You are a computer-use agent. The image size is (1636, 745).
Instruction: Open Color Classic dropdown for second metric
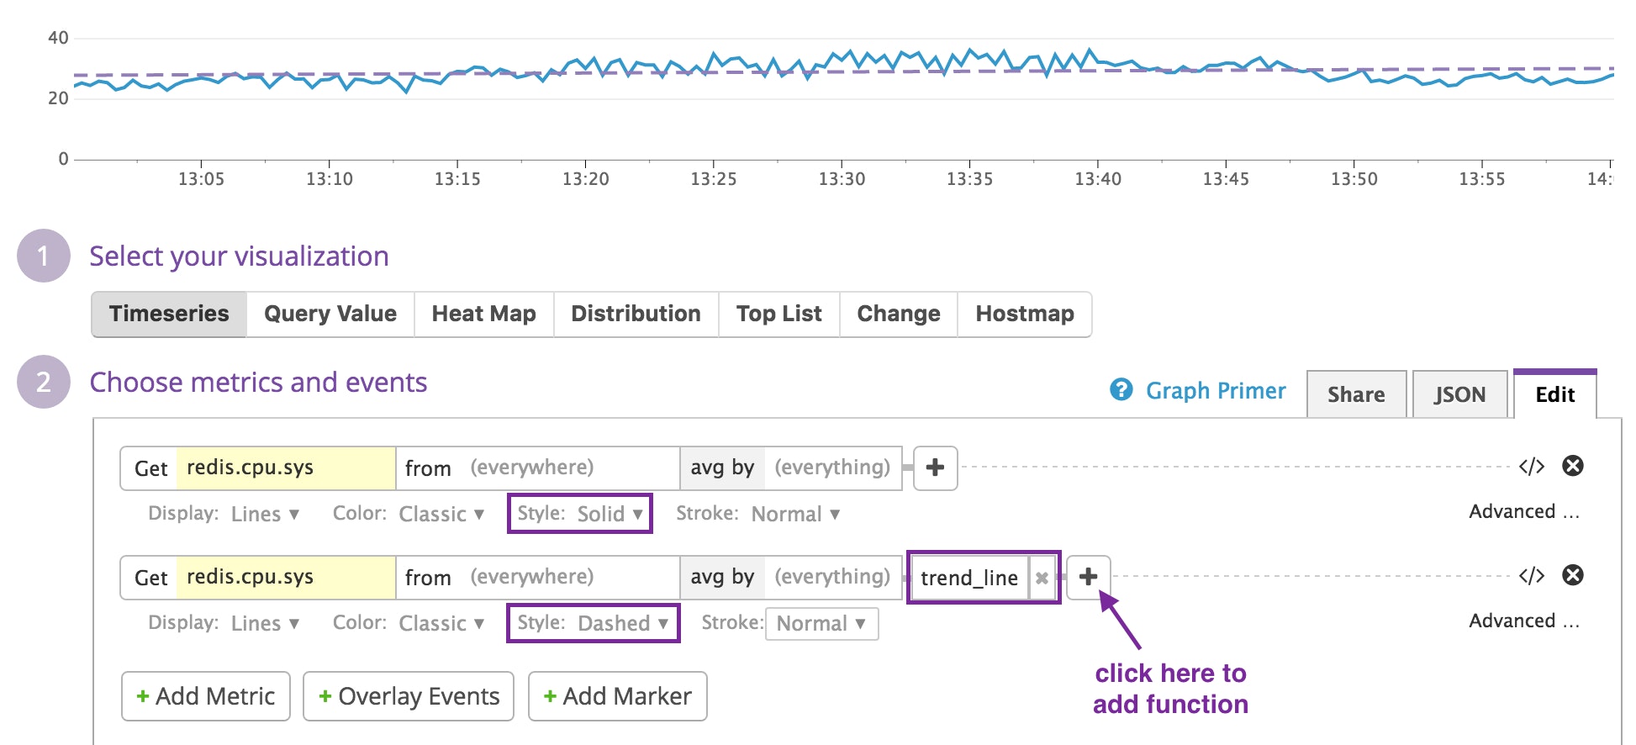441,623
